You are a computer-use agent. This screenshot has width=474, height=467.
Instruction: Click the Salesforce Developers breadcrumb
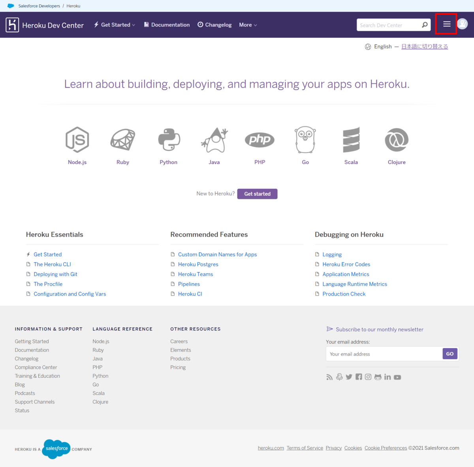click(39, 6)
